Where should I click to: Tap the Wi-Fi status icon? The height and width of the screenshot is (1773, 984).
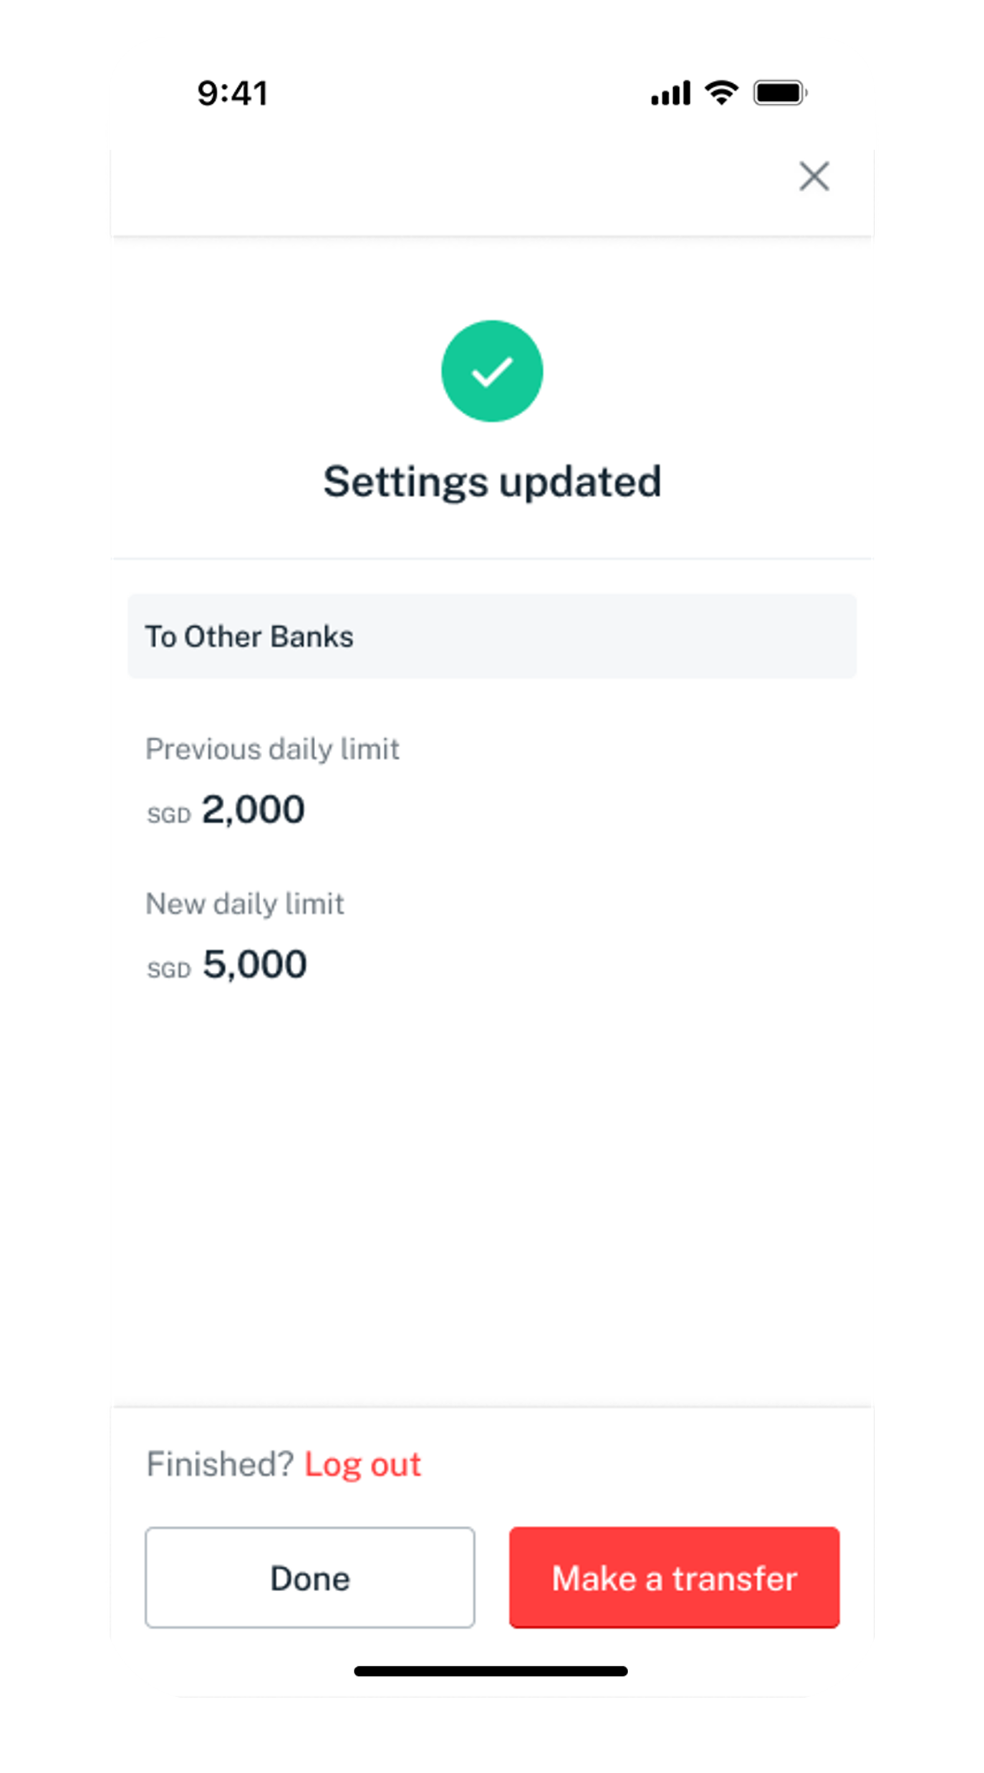722,92
